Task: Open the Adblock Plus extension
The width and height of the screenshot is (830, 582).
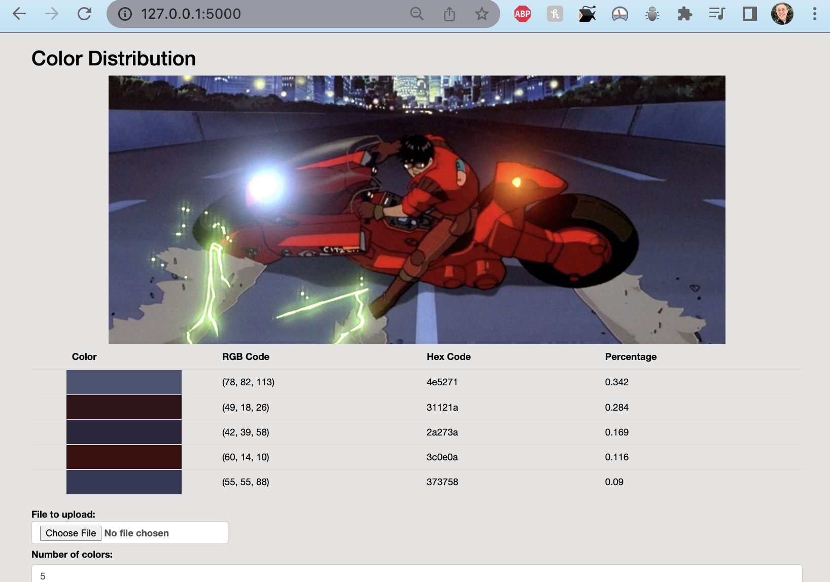Action: click(523, 14)
